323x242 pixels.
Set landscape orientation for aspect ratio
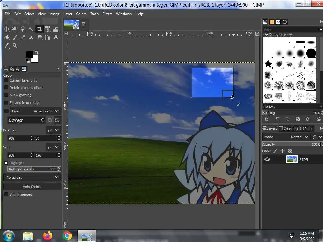(57, 120)
